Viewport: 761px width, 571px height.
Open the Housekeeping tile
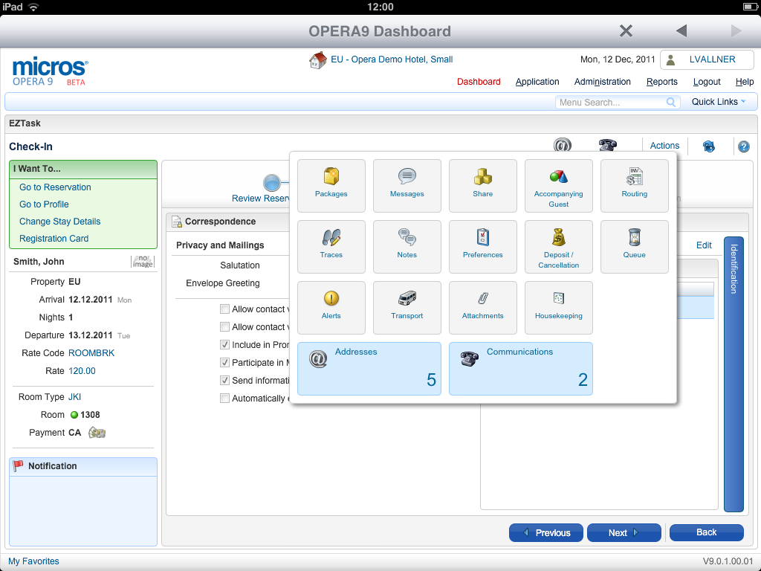[x=558, y=308]
